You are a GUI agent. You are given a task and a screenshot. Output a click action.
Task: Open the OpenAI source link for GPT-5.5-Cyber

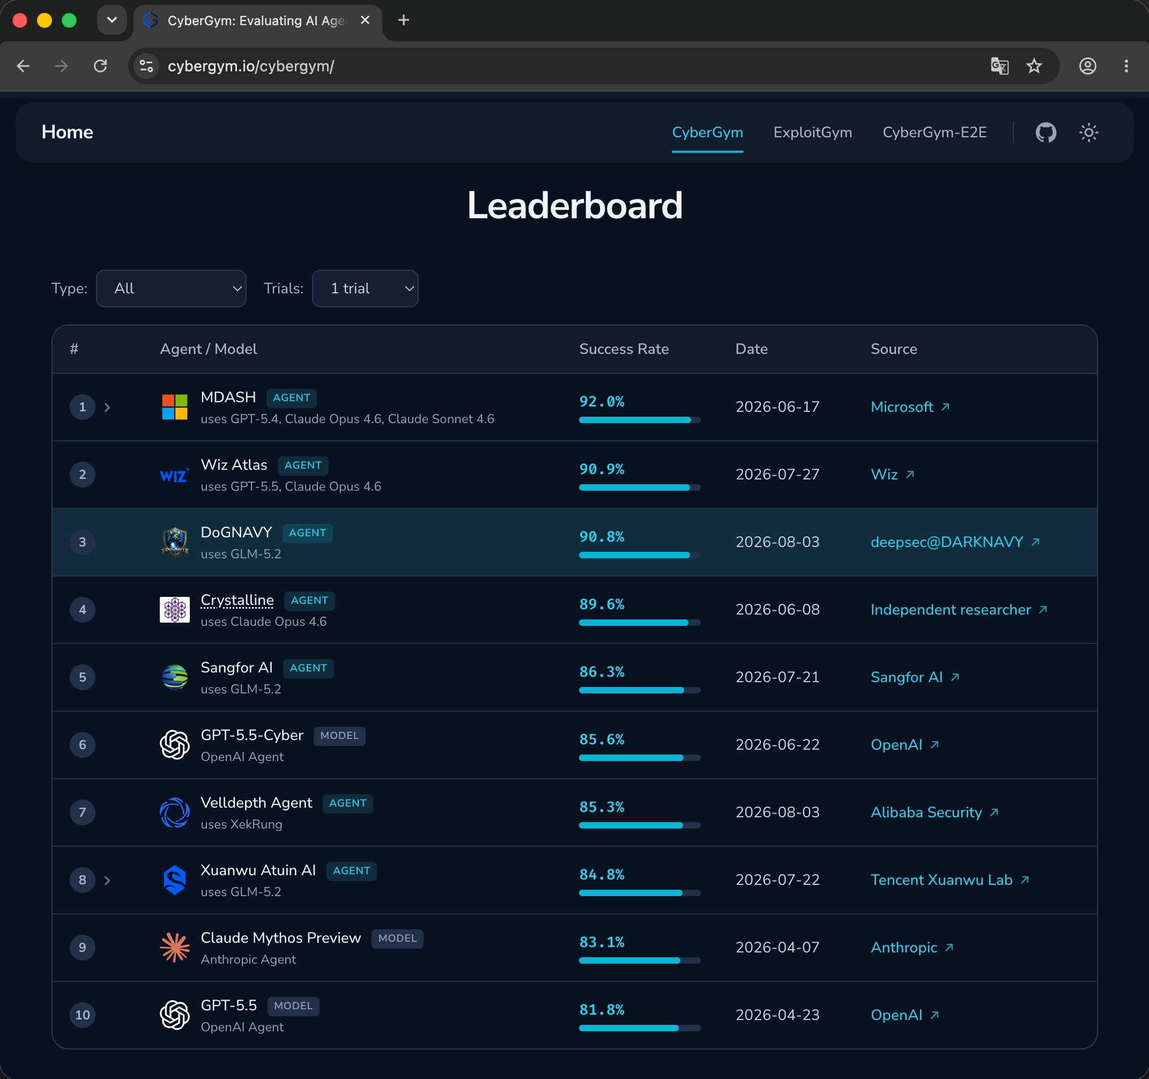(x=905, y=745)
